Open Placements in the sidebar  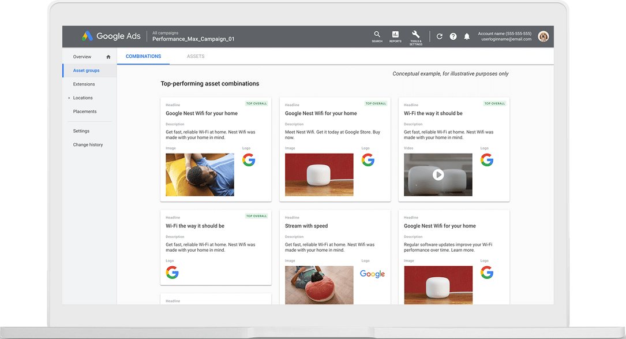tap(85, 111)
